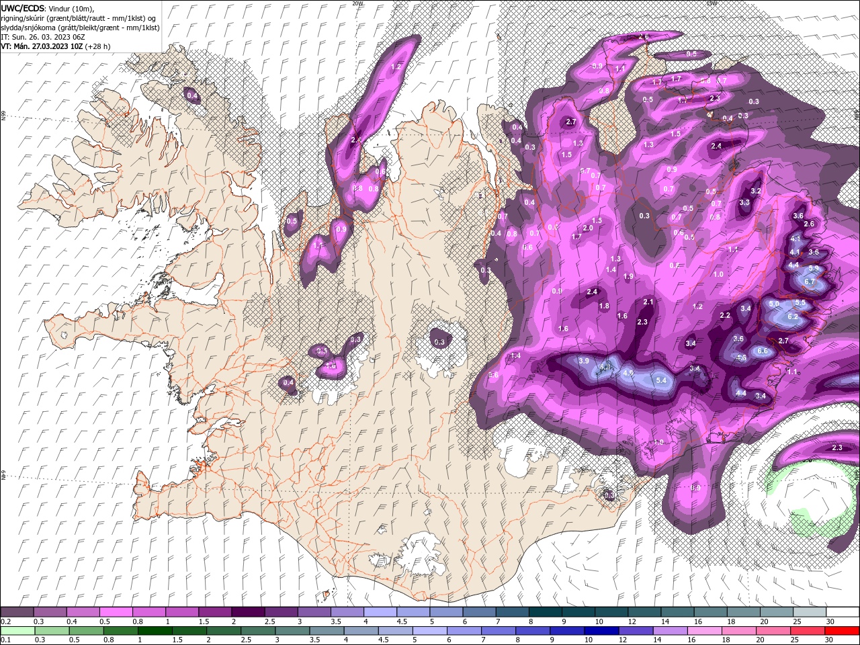This screenshot has height=645, width=860.
Task: Click the 20W longitude label
Action: 357,3
